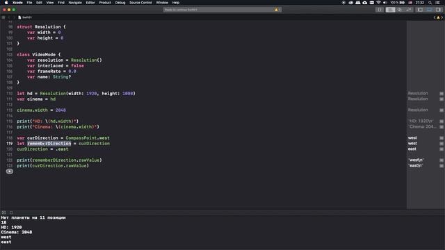Open the related items grid menu
445x250 pixels.
[x=3, y=17]
